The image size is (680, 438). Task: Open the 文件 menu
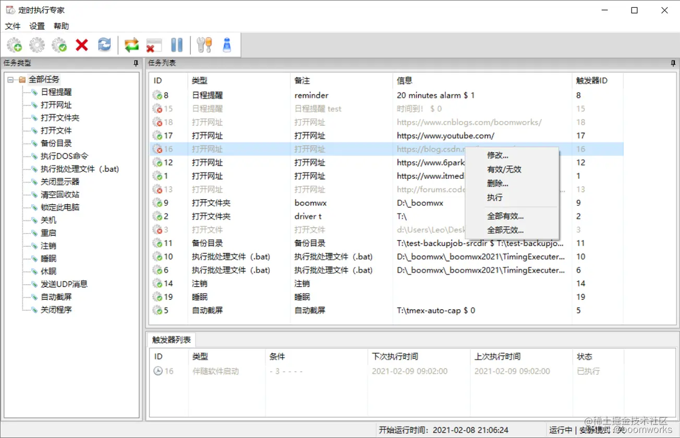click(x=13, y=26)
